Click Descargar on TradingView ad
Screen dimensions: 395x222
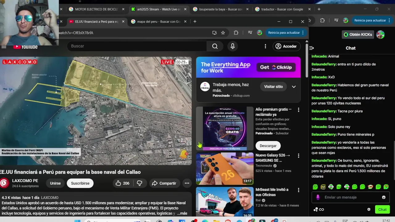click(268, 146)
